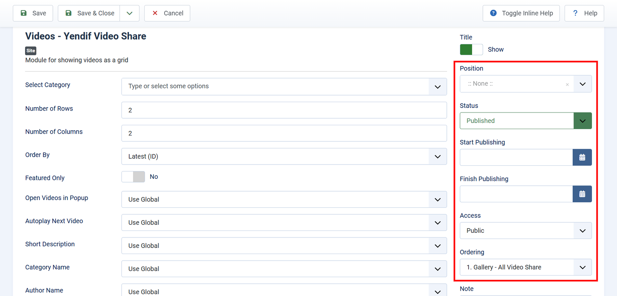Click the Save button
The height and width of the screenshot is (296, 617).
coord(33,13)
